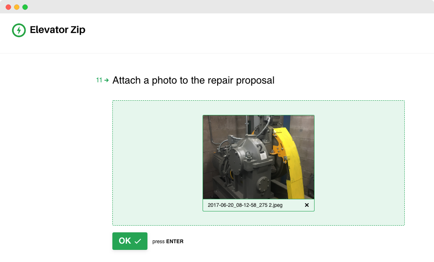434x262 pixels.
Task: Minimize the window with the yellow button
Action: (x=17, y=7)
